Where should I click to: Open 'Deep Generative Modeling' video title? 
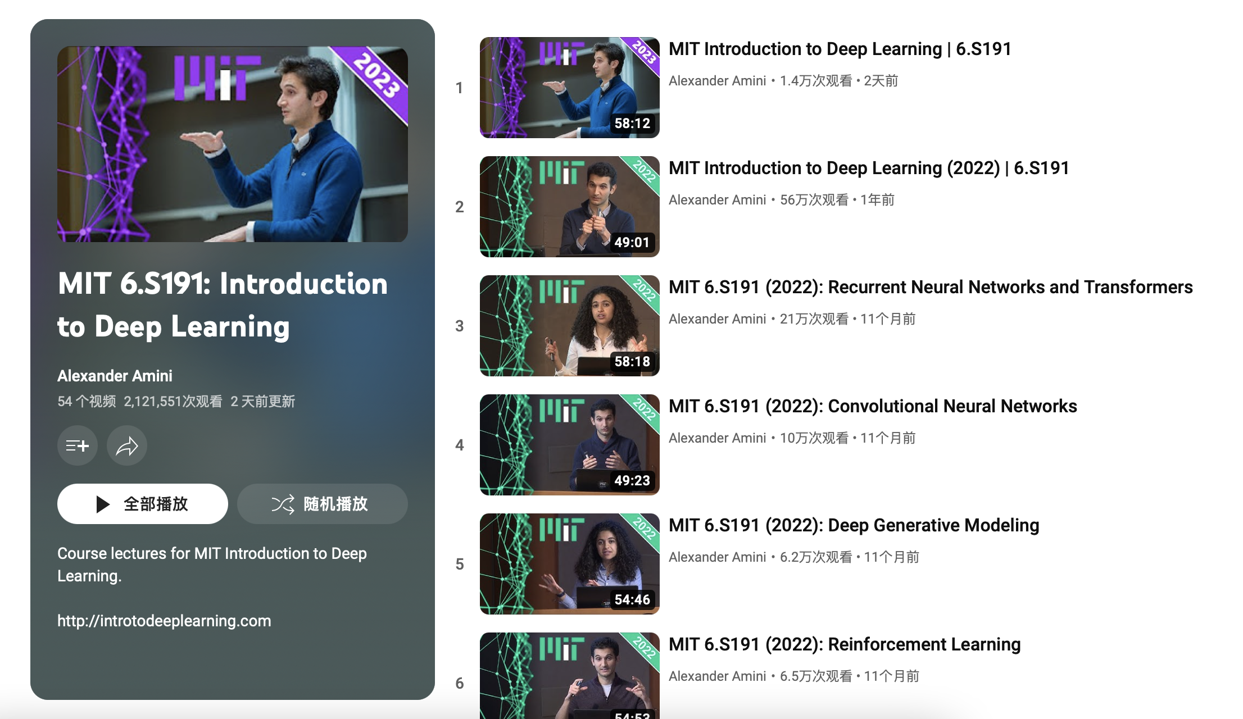click(x=854, y=525)
